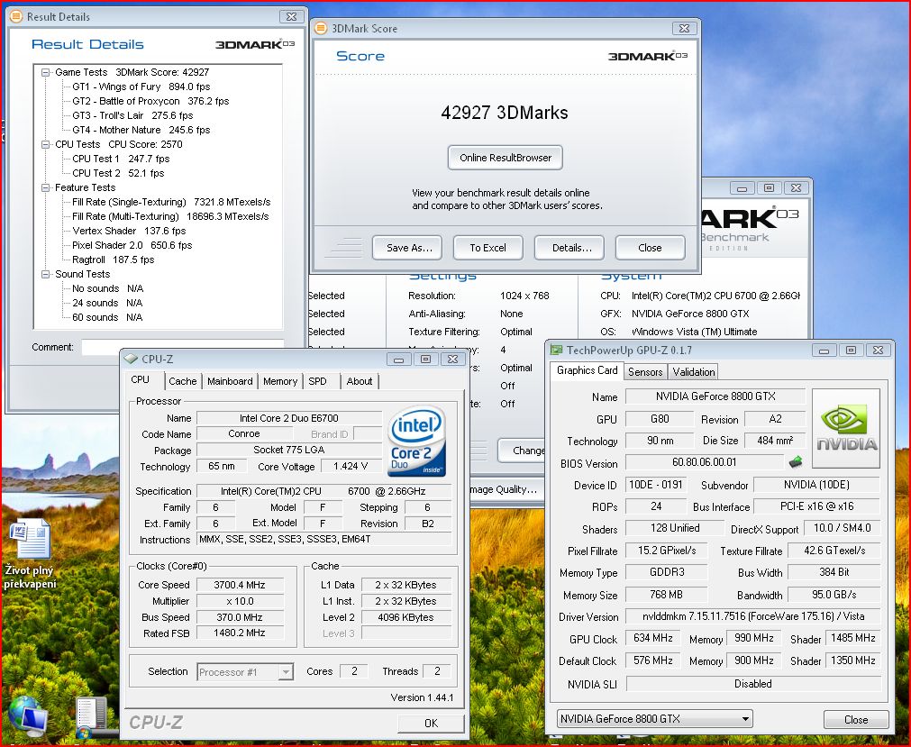
Task: Select the Ragtroll result row
Action: (x=114, y=260)
